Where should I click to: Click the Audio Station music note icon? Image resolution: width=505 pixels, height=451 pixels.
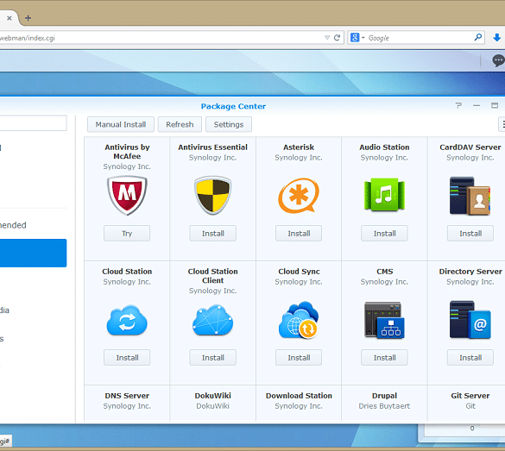click(384, 195)
